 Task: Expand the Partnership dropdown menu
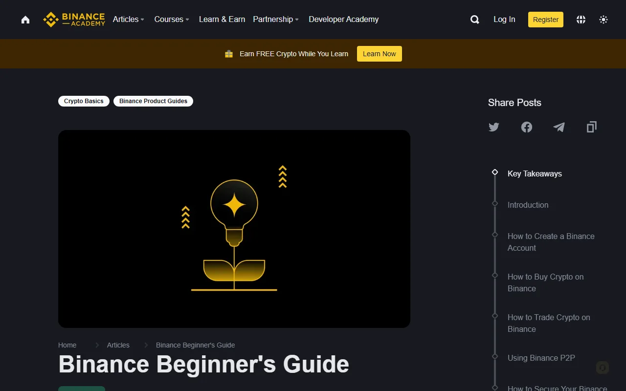tap(276, 20)
